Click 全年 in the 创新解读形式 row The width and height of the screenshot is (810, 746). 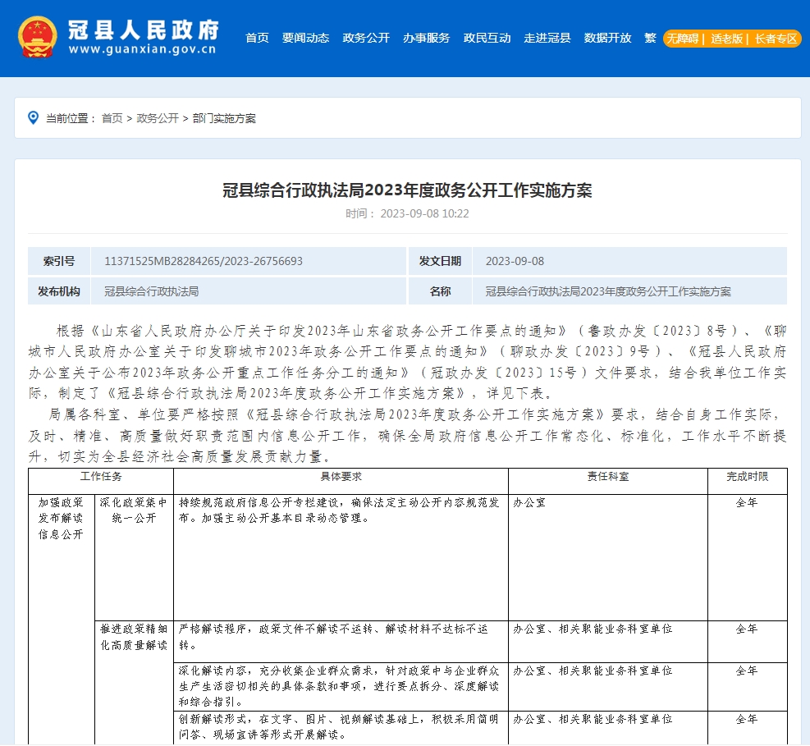pyautogui.click(x=747, y=719)
